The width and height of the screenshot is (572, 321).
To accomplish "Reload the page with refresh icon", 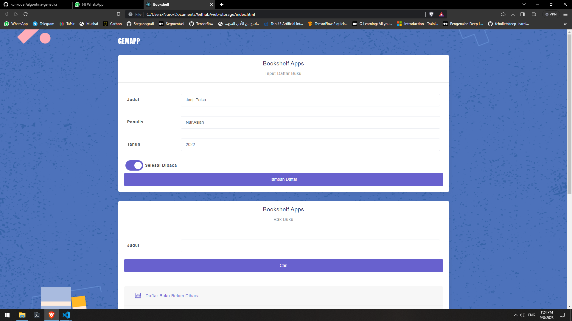I will (26, 14).
